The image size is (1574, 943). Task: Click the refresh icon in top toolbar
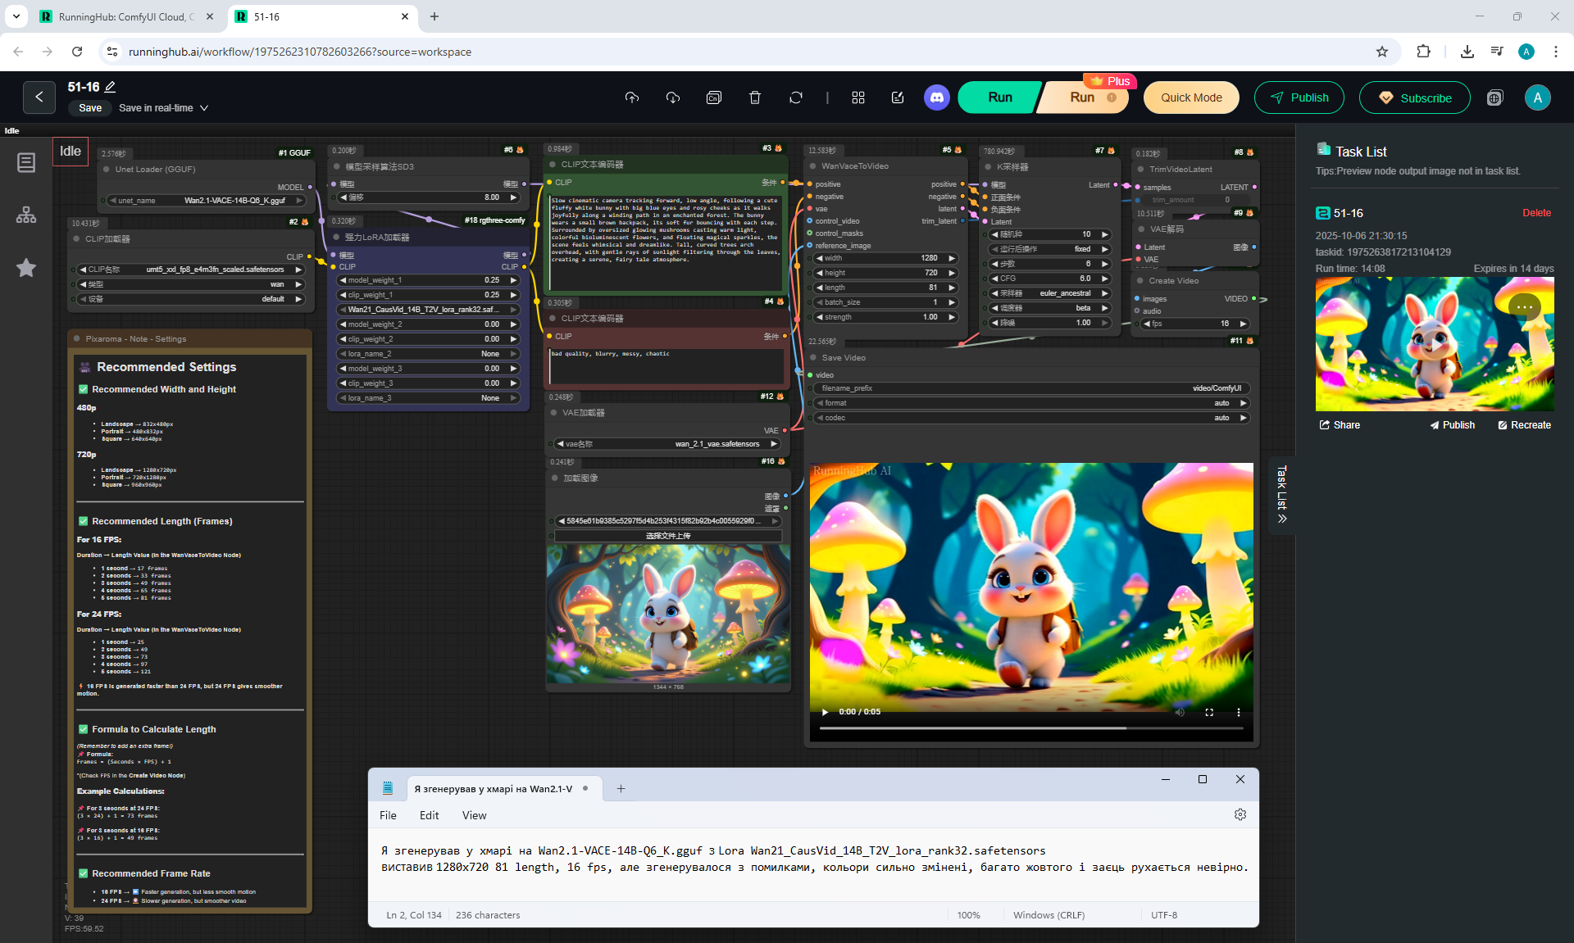(796, 97)
